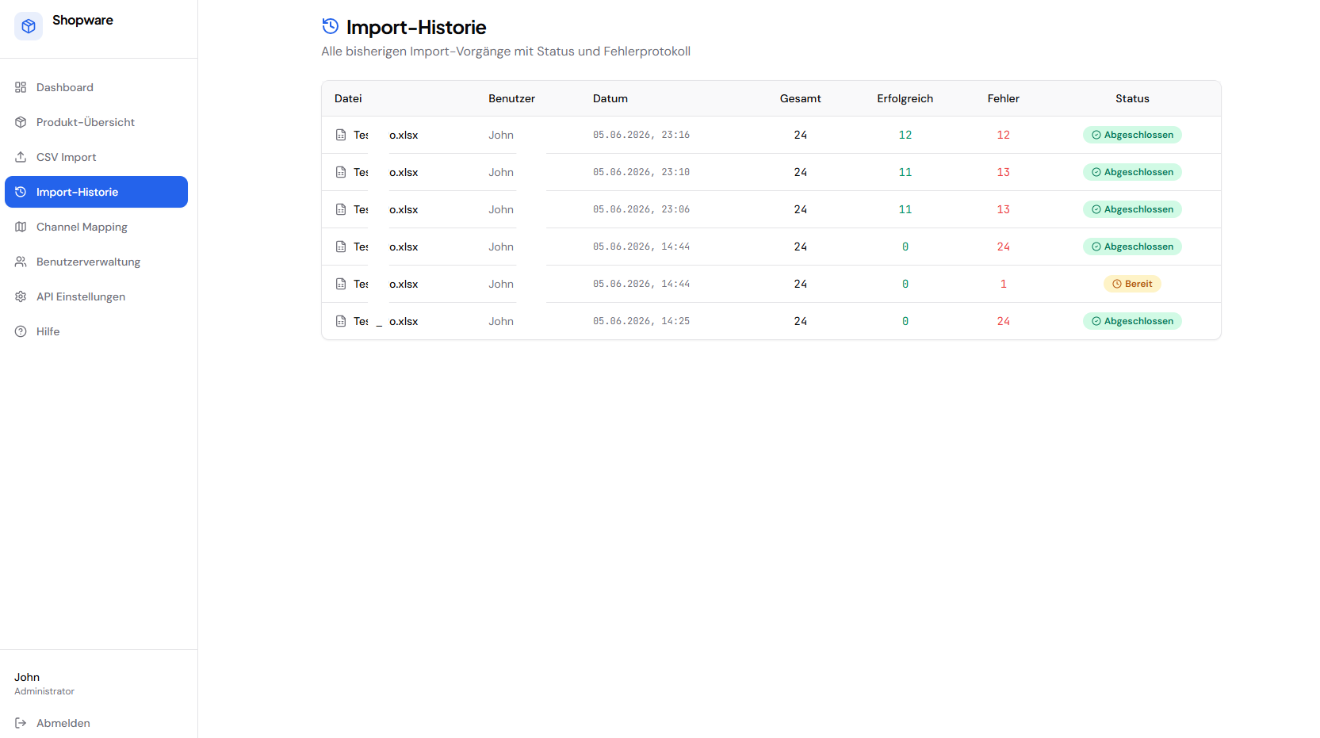Click the date 05.06.2026, 23:06
This screenshot has width=1320, height=738.
point(641,209)
